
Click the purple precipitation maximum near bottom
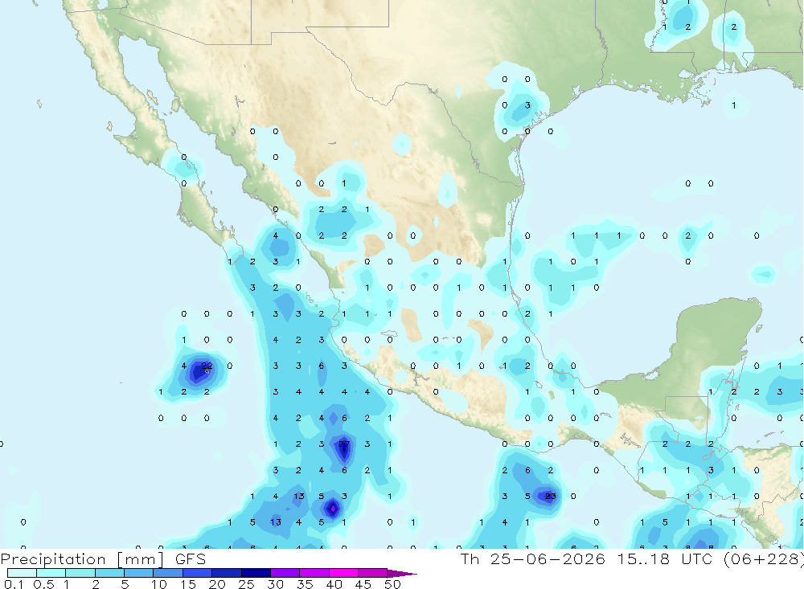[332, 509]
